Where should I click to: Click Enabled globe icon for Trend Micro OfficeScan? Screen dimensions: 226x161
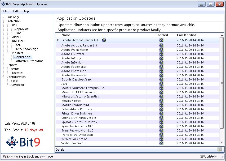[x=161, y=135]
